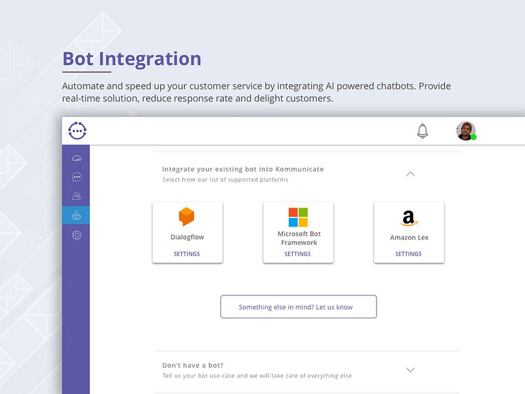This screenshot has width=525, height=394.
Task: Click the Microsoft Bot Framework logo
Action: tap(298, 217)
